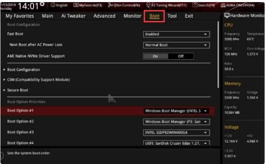The image size is (265, 164).
Task: Select the Boot Option #2 row label
Action: click(x=20, y=121)
